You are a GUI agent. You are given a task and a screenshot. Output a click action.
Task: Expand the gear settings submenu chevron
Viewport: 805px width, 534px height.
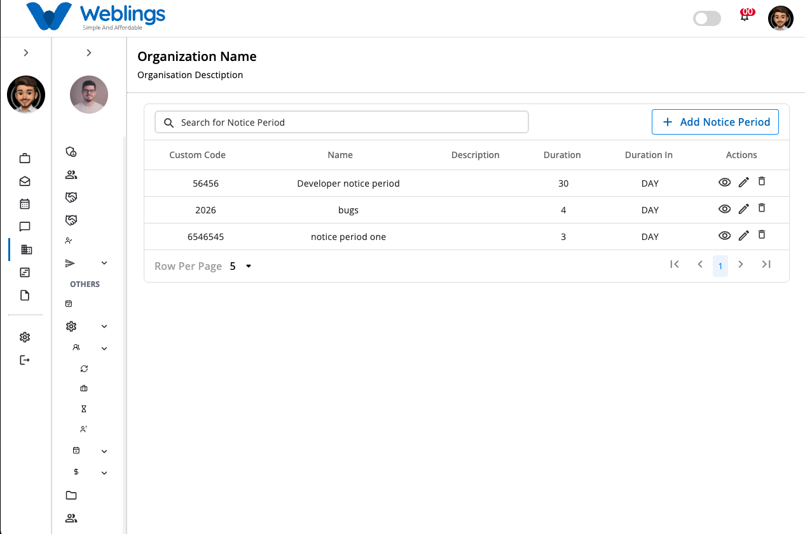(x=104, y=326)
